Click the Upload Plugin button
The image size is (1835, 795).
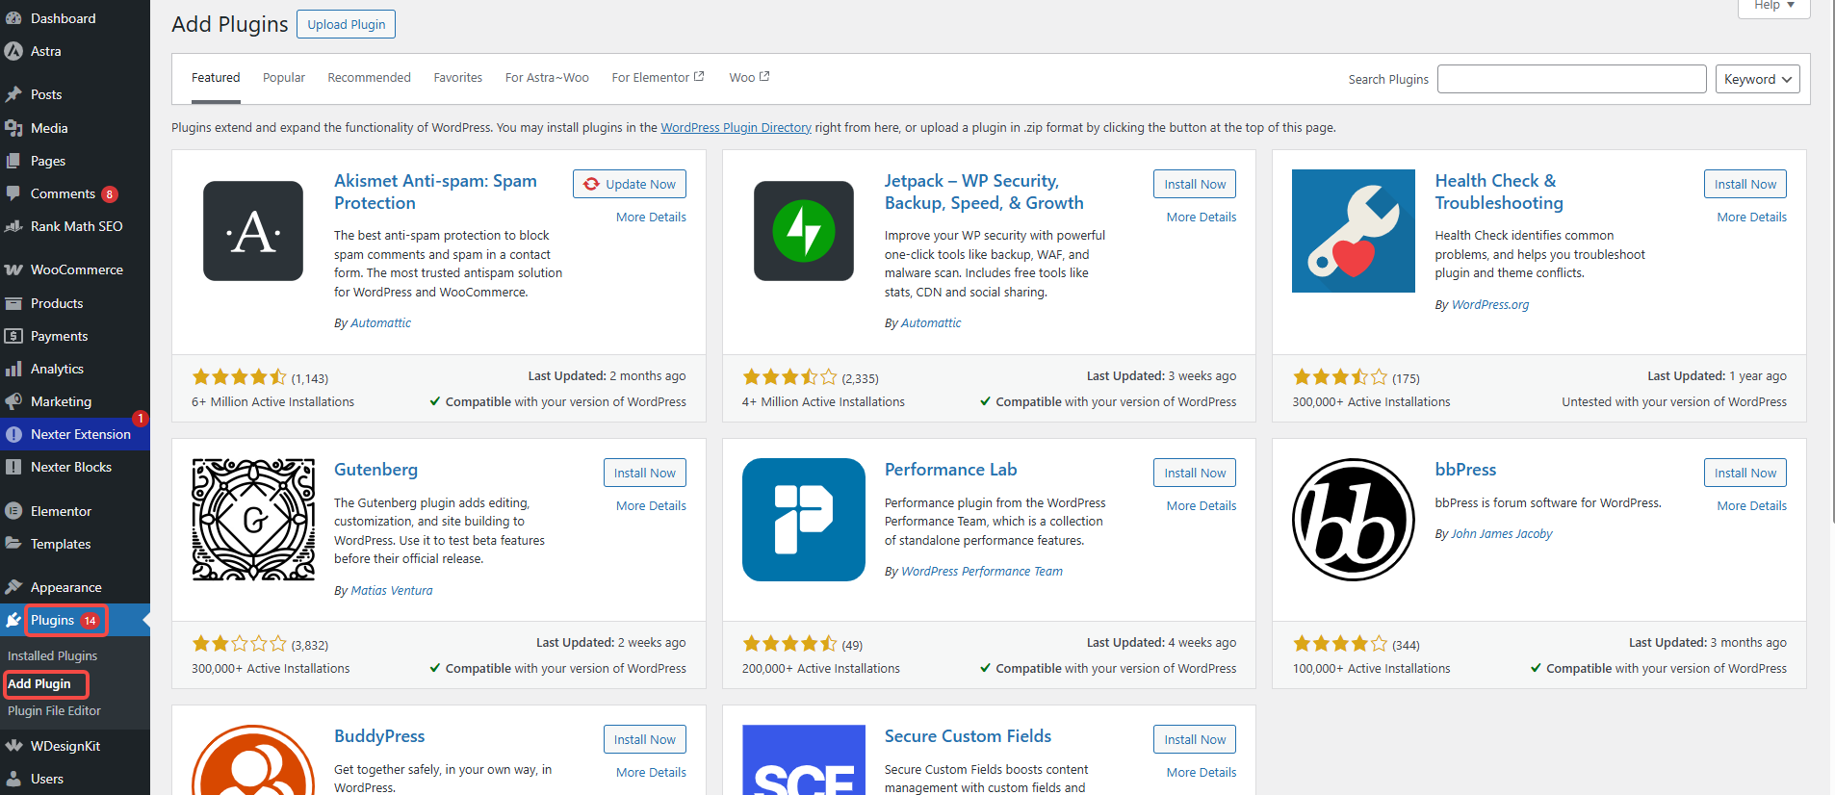[346, 24]
